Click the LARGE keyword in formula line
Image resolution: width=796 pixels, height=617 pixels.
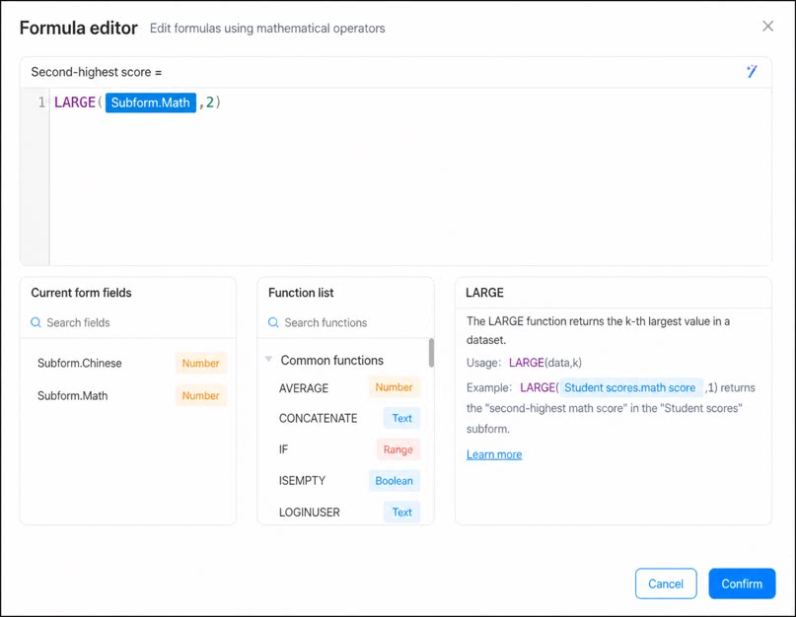tap(75, 103)
